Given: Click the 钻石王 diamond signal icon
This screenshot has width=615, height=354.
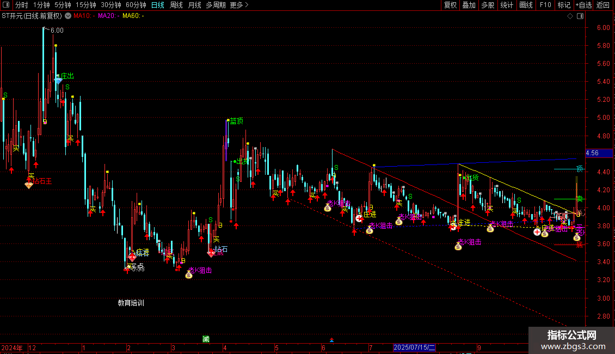Looking at the screenshot, I should pos(29,185).
